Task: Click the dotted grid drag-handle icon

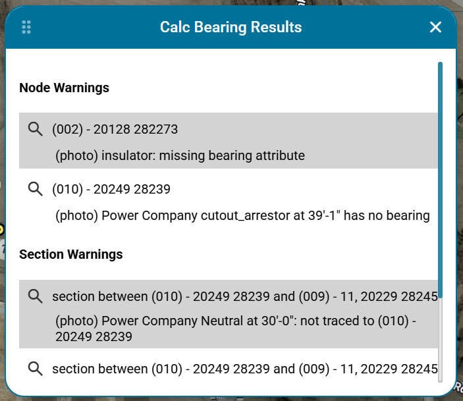Action: pos(26,27)
